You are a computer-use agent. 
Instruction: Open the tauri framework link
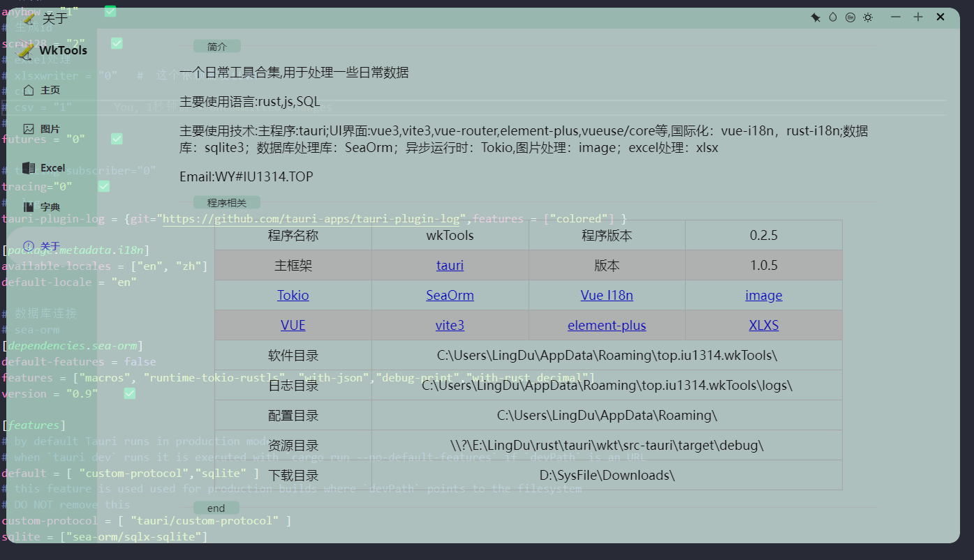(450, 266)
